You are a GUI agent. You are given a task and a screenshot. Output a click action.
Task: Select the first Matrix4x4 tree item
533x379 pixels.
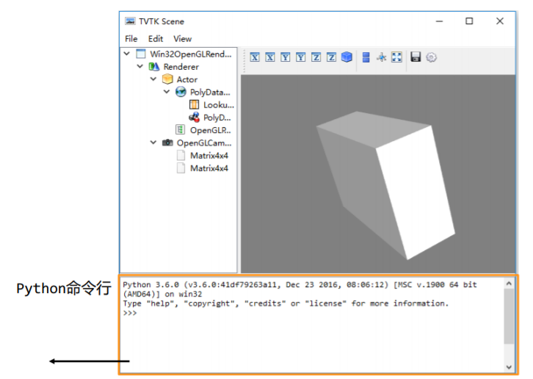click(x=209, y=156)
